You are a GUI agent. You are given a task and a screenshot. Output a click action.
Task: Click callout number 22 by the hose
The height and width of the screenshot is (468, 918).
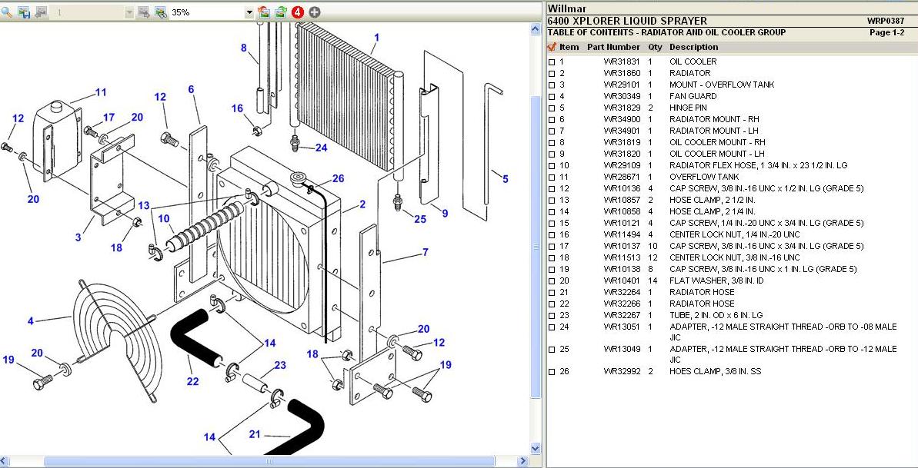[192, 381]
